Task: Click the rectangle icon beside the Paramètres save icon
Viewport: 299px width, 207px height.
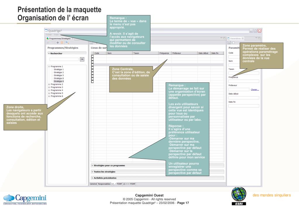Action: click(233, 43)
